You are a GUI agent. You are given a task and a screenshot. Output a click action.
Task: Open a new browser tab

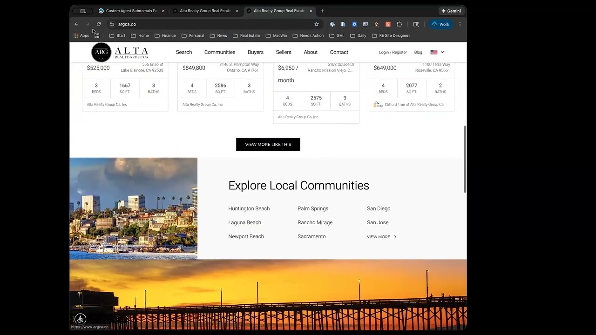click(x=322, y=11)
